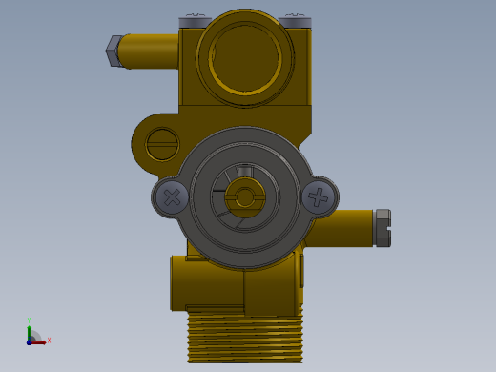The height and width of the screenshot is (372, 496).
Task: Click the orientation triad's green Y axis
Action: coord(30,332)
